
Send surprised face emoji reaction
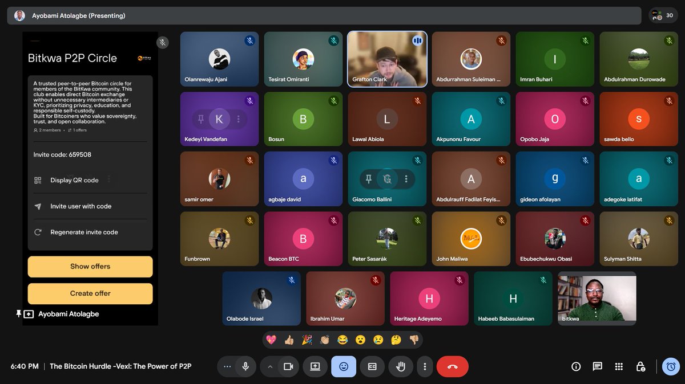pos(360,340)
